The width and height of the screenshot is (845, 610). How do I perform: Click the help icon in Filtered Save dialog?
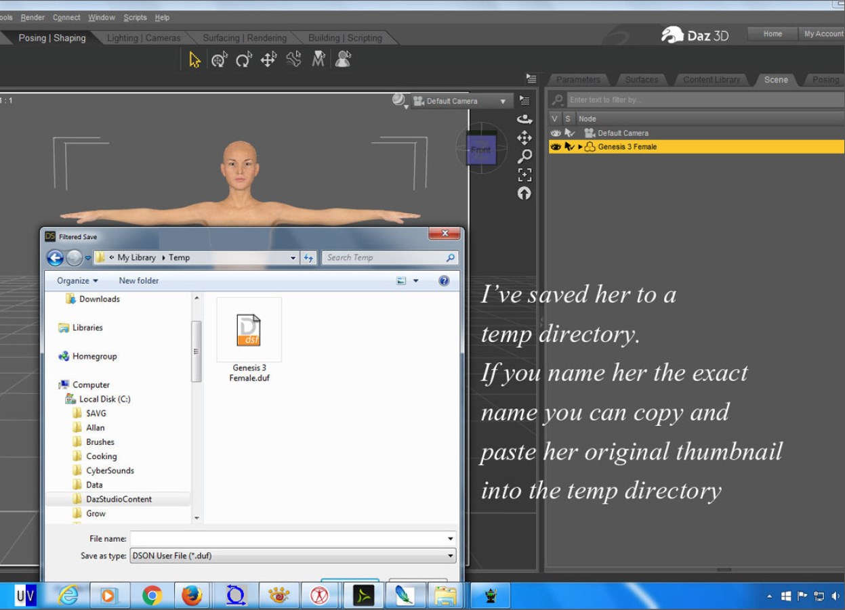(444, 281)
